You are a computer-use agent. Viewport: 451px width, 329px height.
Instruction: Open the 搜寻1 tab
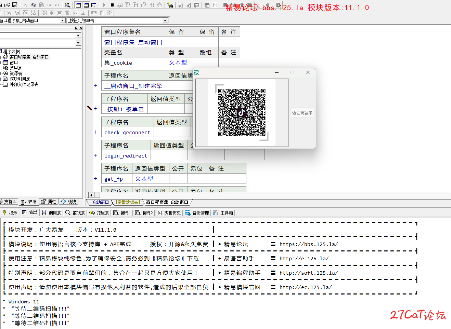pyautogui.click(x=122, y=213)
